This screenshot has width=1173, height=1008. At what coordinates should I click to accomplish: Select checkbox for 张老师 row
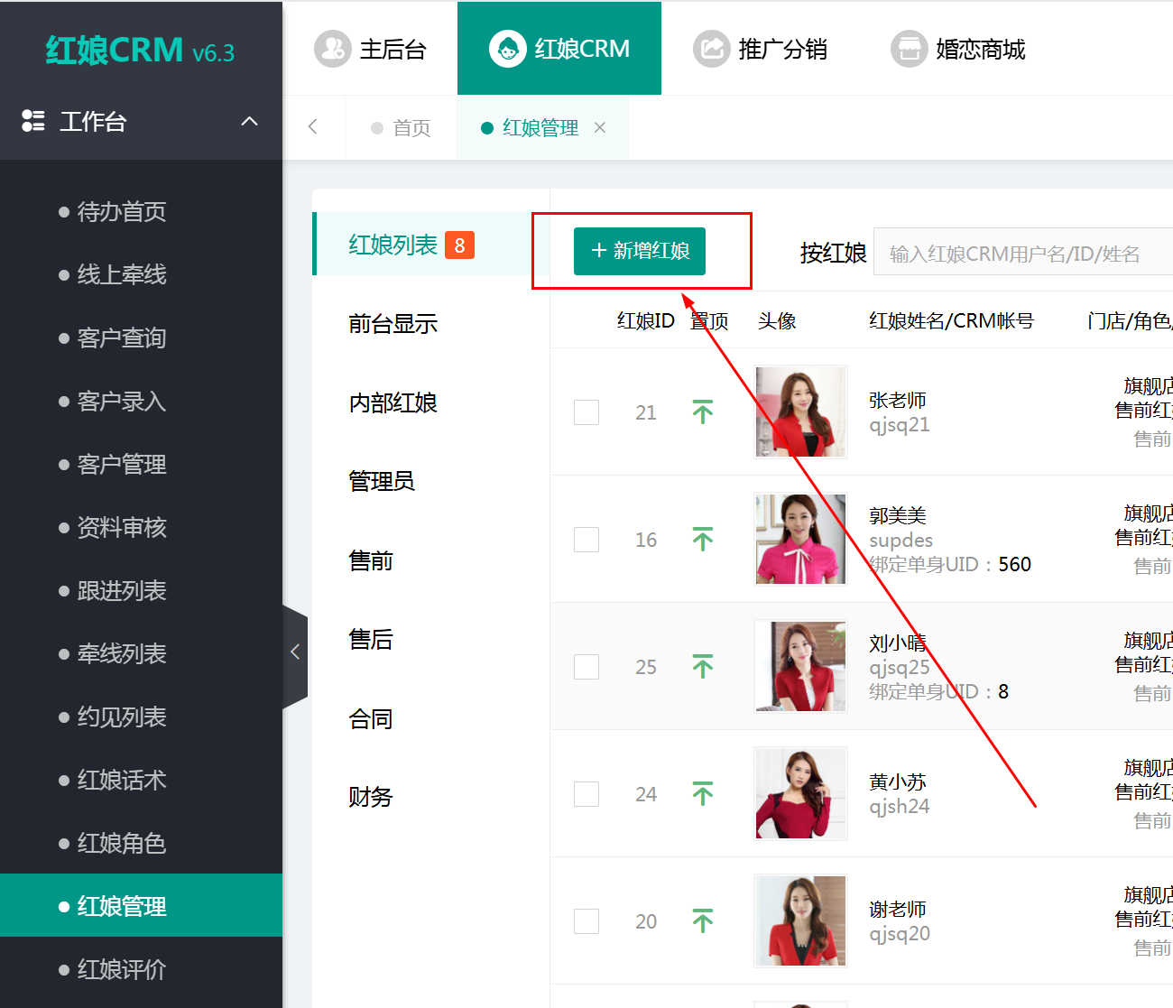[x=586, y=412]
